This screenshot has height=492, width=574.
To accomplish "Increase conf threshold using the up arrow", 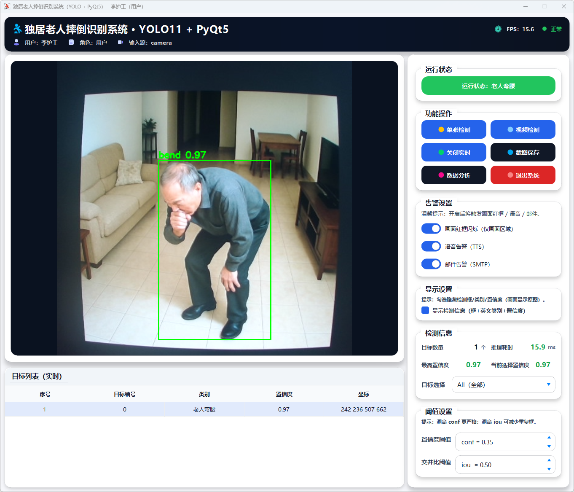I will [549, 437].
